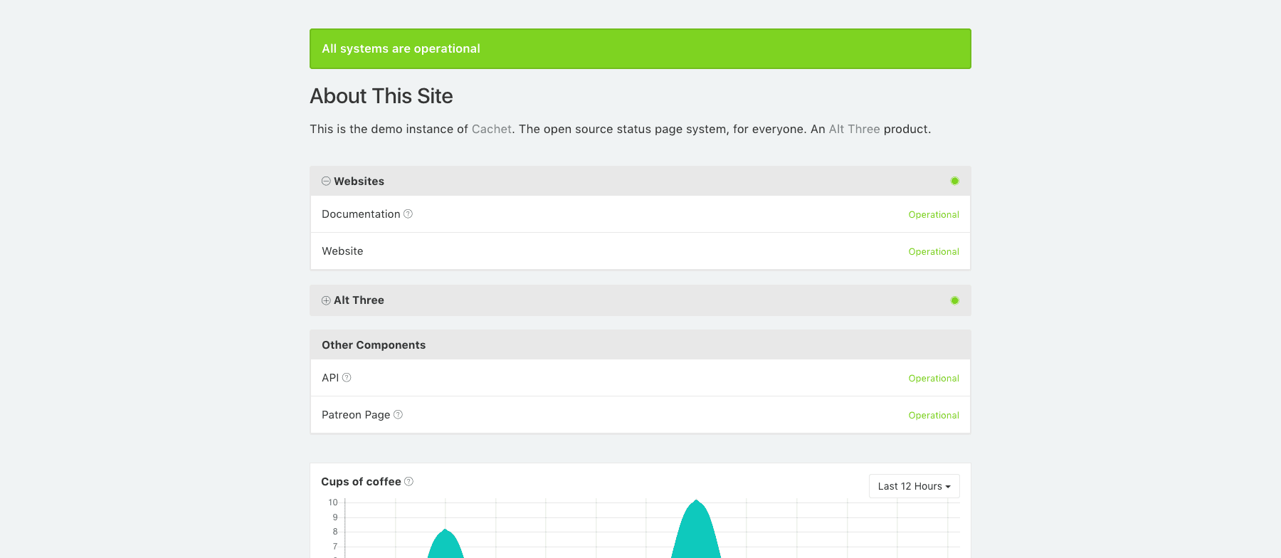Click the Operational status for Patreon Page
1281x558 pixels.
933,416
